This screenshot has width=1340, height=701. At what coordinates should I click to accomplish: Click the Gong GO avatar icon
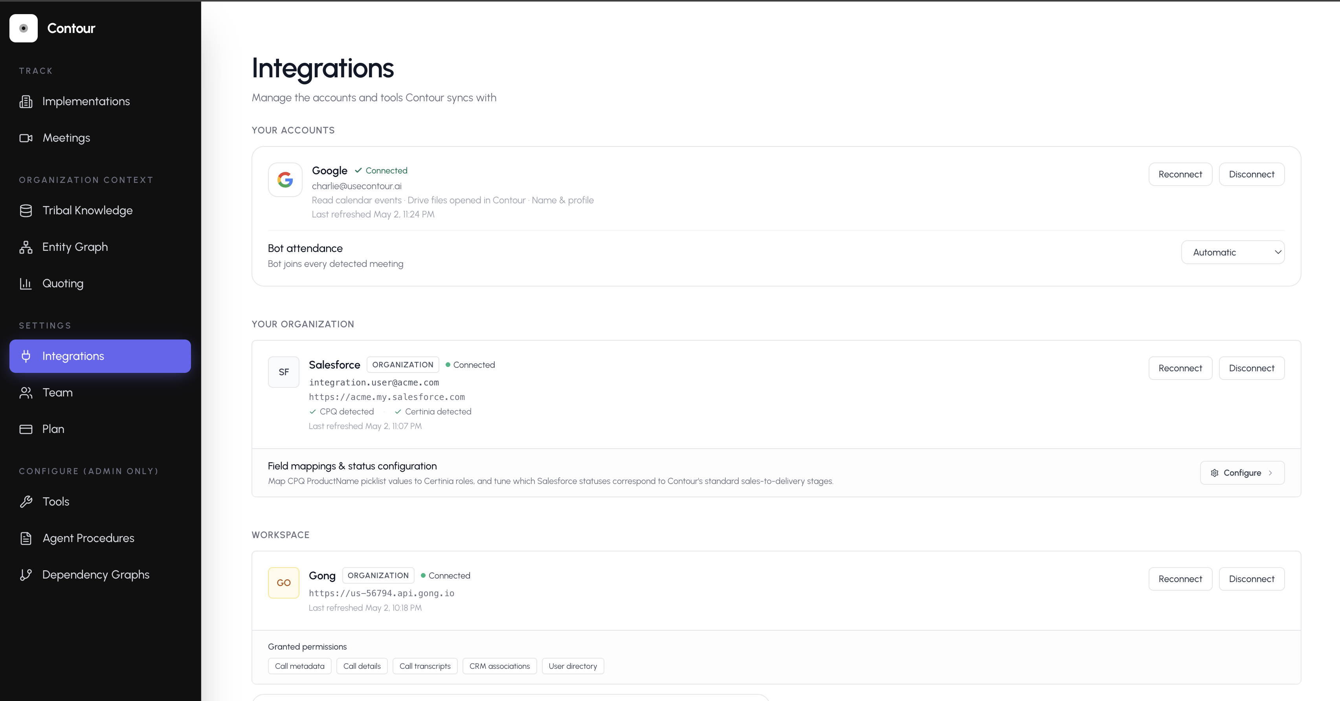[283, 582]
